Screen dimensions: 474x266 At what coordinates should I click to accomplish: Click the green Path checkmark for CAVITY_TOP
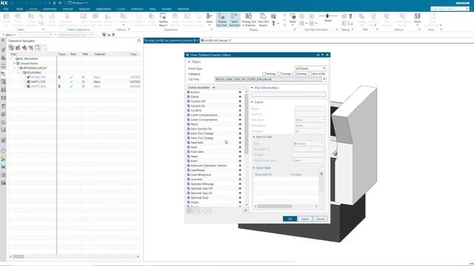click(x=71, y=82)
